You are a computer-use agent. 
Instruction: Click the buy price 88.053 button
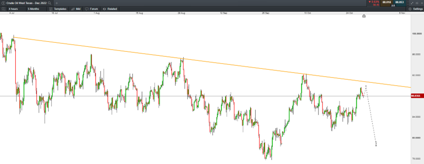coord(400,2)
